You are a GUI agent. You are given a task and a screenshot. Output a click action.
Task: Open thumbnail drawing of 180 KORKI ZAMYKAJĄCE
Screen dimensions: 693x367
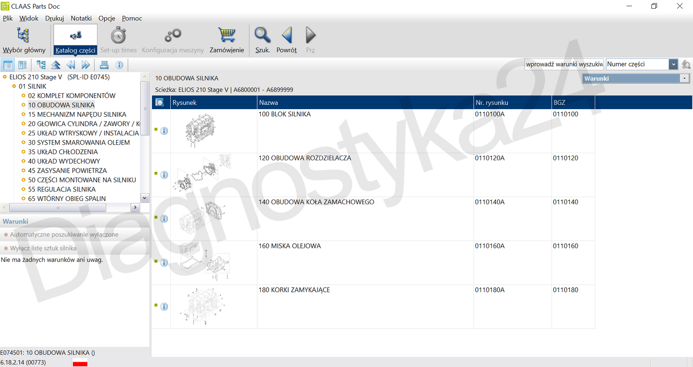click(202, 307)
